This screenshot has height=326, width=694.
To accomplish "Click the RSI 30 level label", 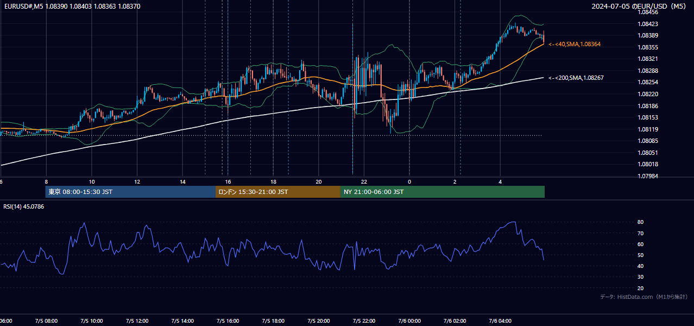I will 640,277.
